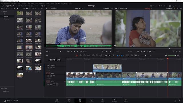Mute the Audio 1 track

click(x=57, y=84)
